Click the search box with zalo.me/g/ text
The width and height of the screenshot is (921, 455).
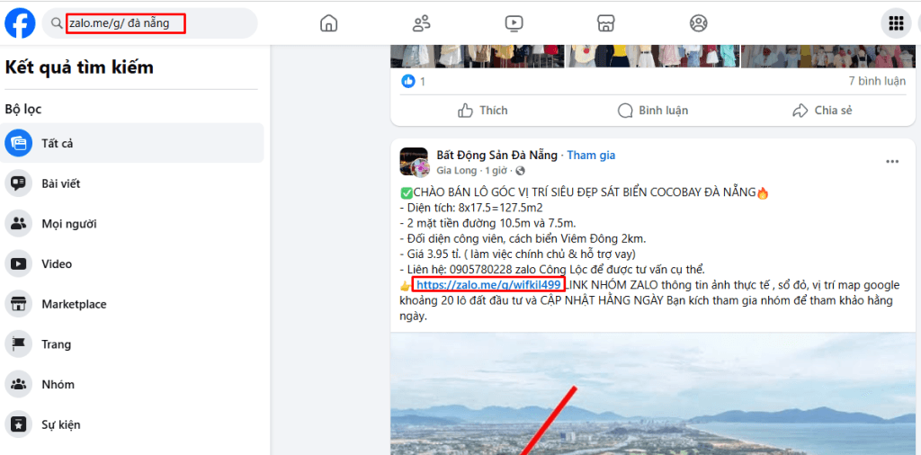(126, 23)
